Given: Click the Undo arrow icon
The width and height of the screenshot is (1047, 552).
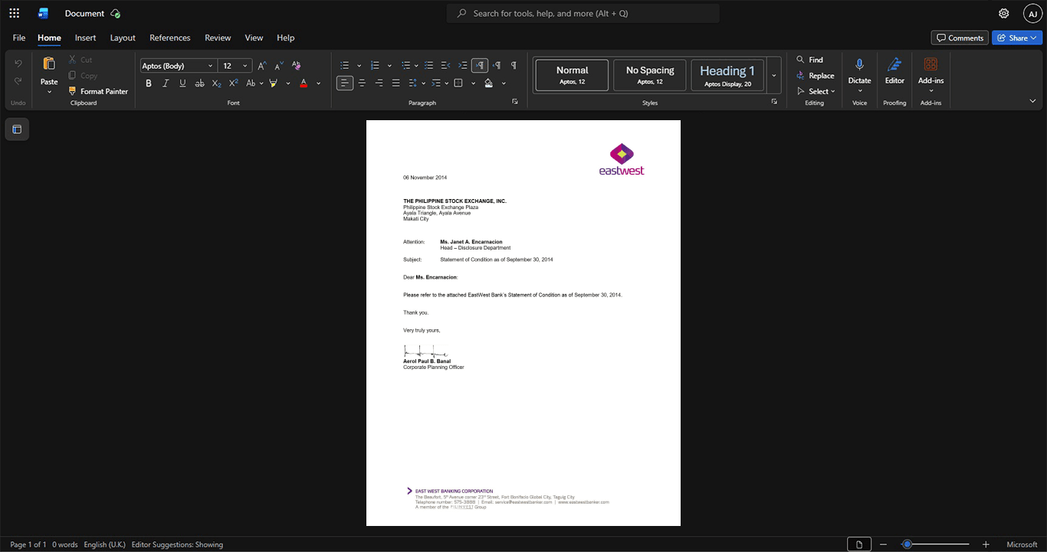Looking at the screenshot, I should [18, 63].
